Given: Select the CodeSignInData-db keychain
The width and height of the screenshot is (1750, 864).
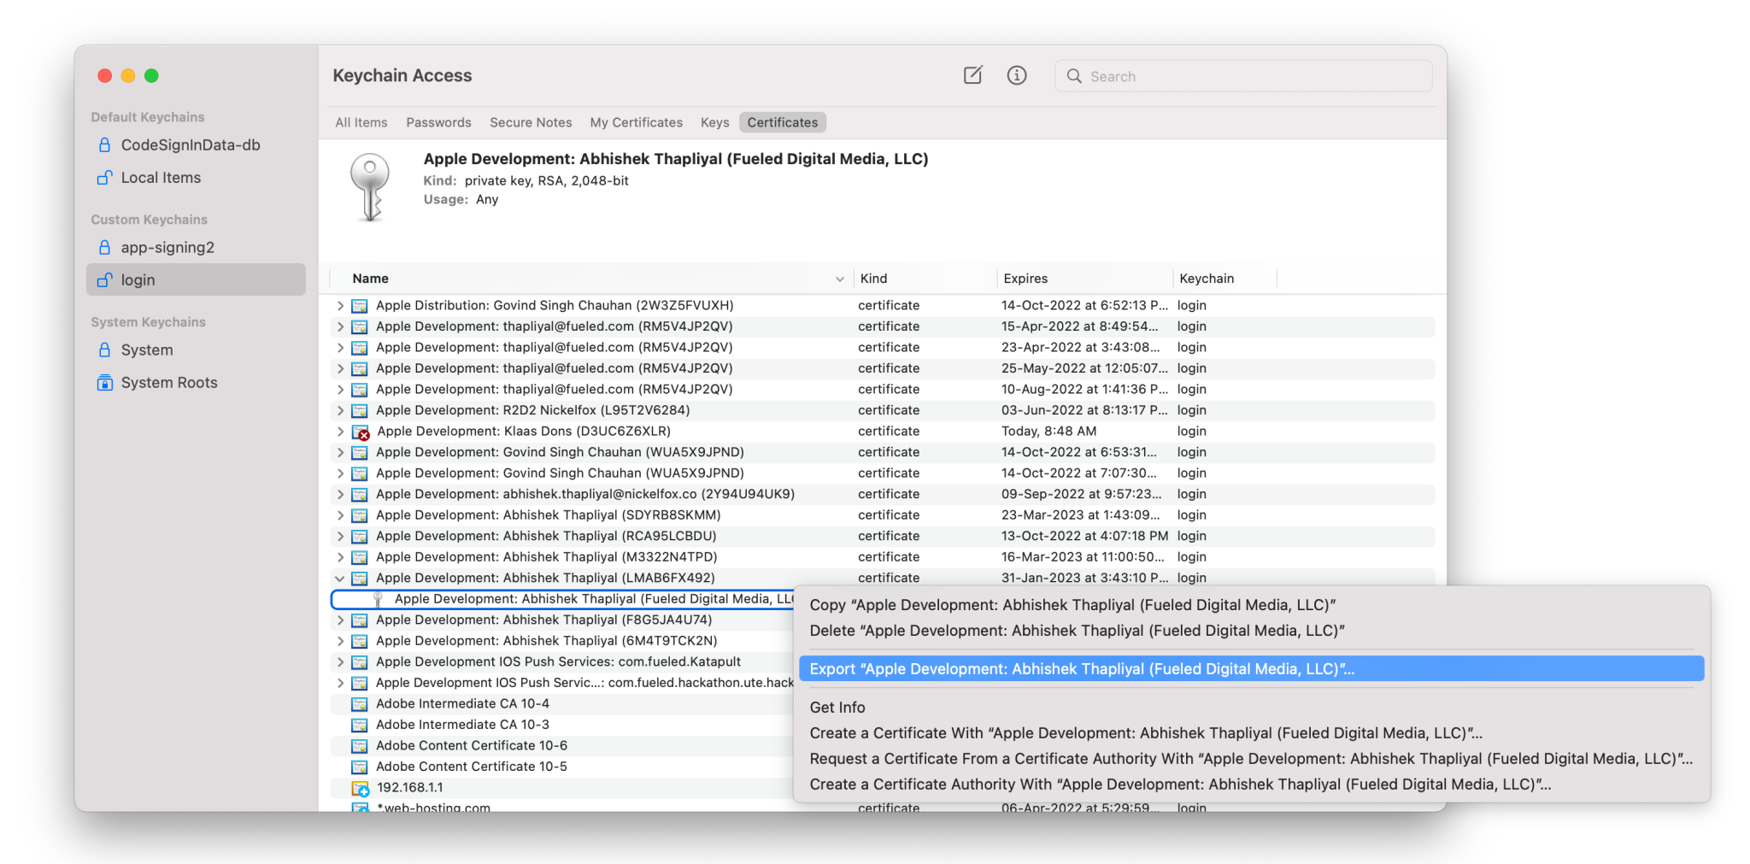Looking at the screenshot, I should pos(196,144).
